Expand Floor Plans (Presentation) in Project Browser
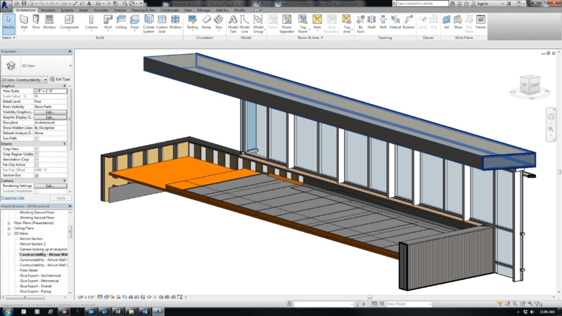The height and width of the screenshot is (316, 562). click(8, 223)
